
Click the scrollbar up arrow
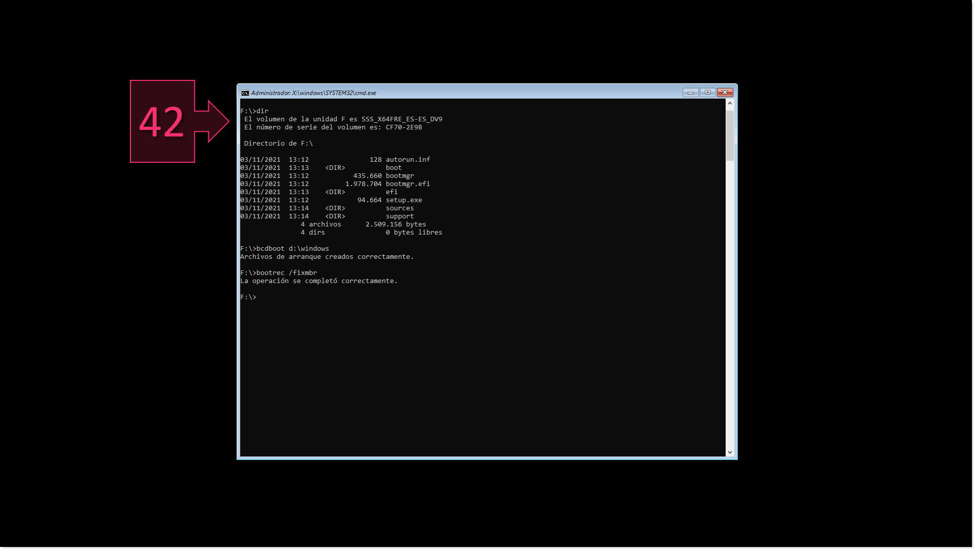(730, 103)
